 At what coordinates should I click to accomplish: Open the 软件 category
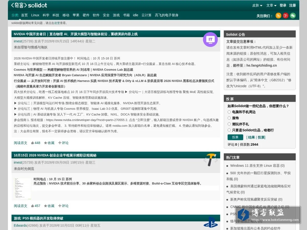(96, 15)
